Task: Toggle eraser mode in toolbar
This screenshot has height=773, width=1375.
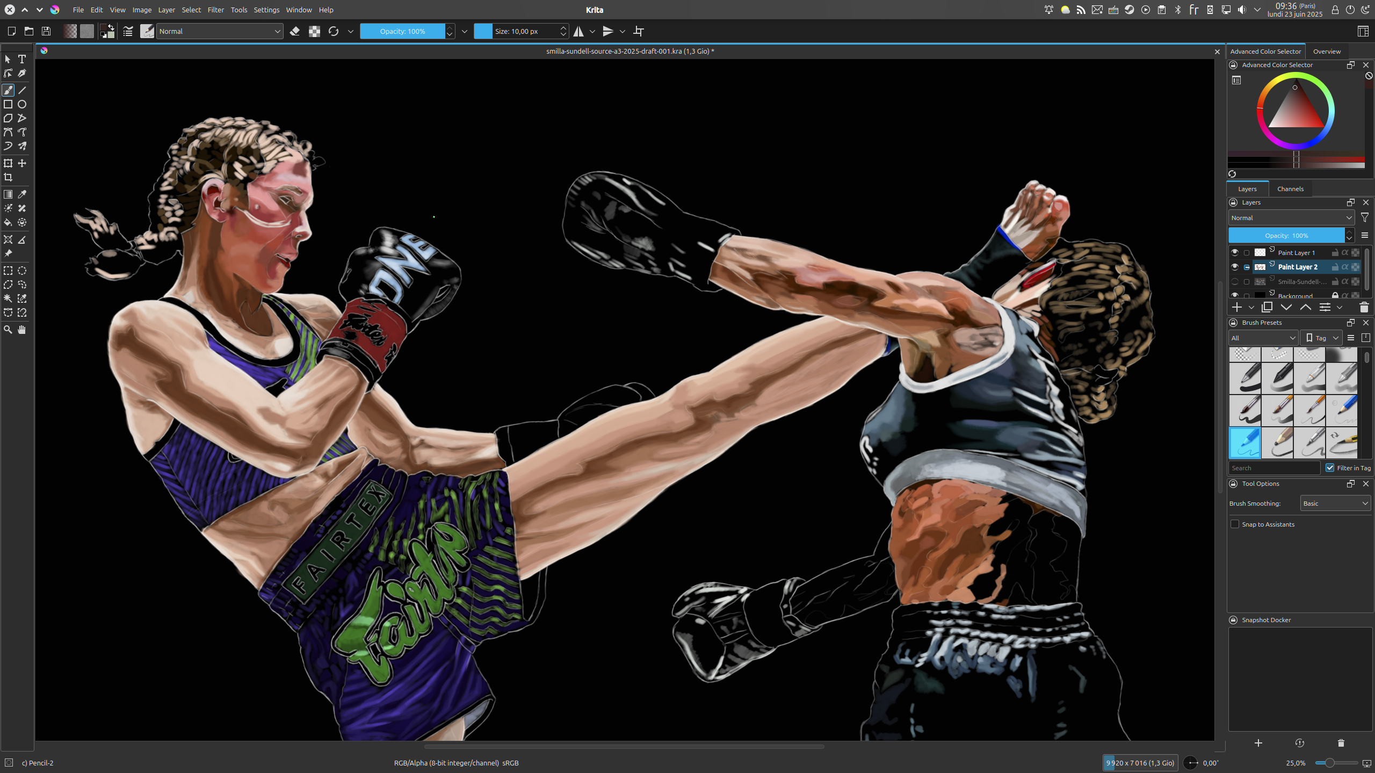Action: coord(295,31)
